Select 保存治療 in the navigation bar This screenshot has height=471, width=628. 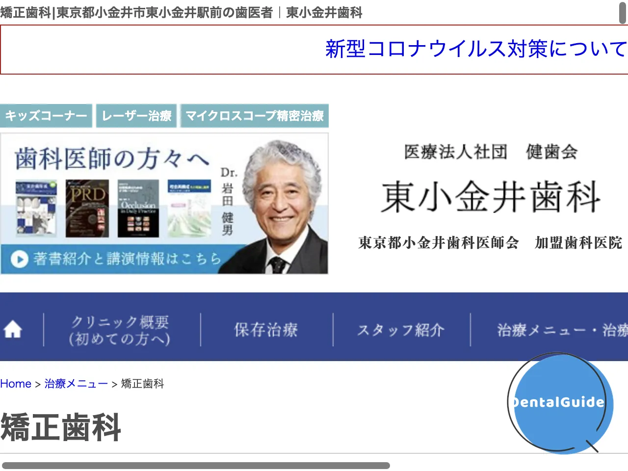point(267,330)
